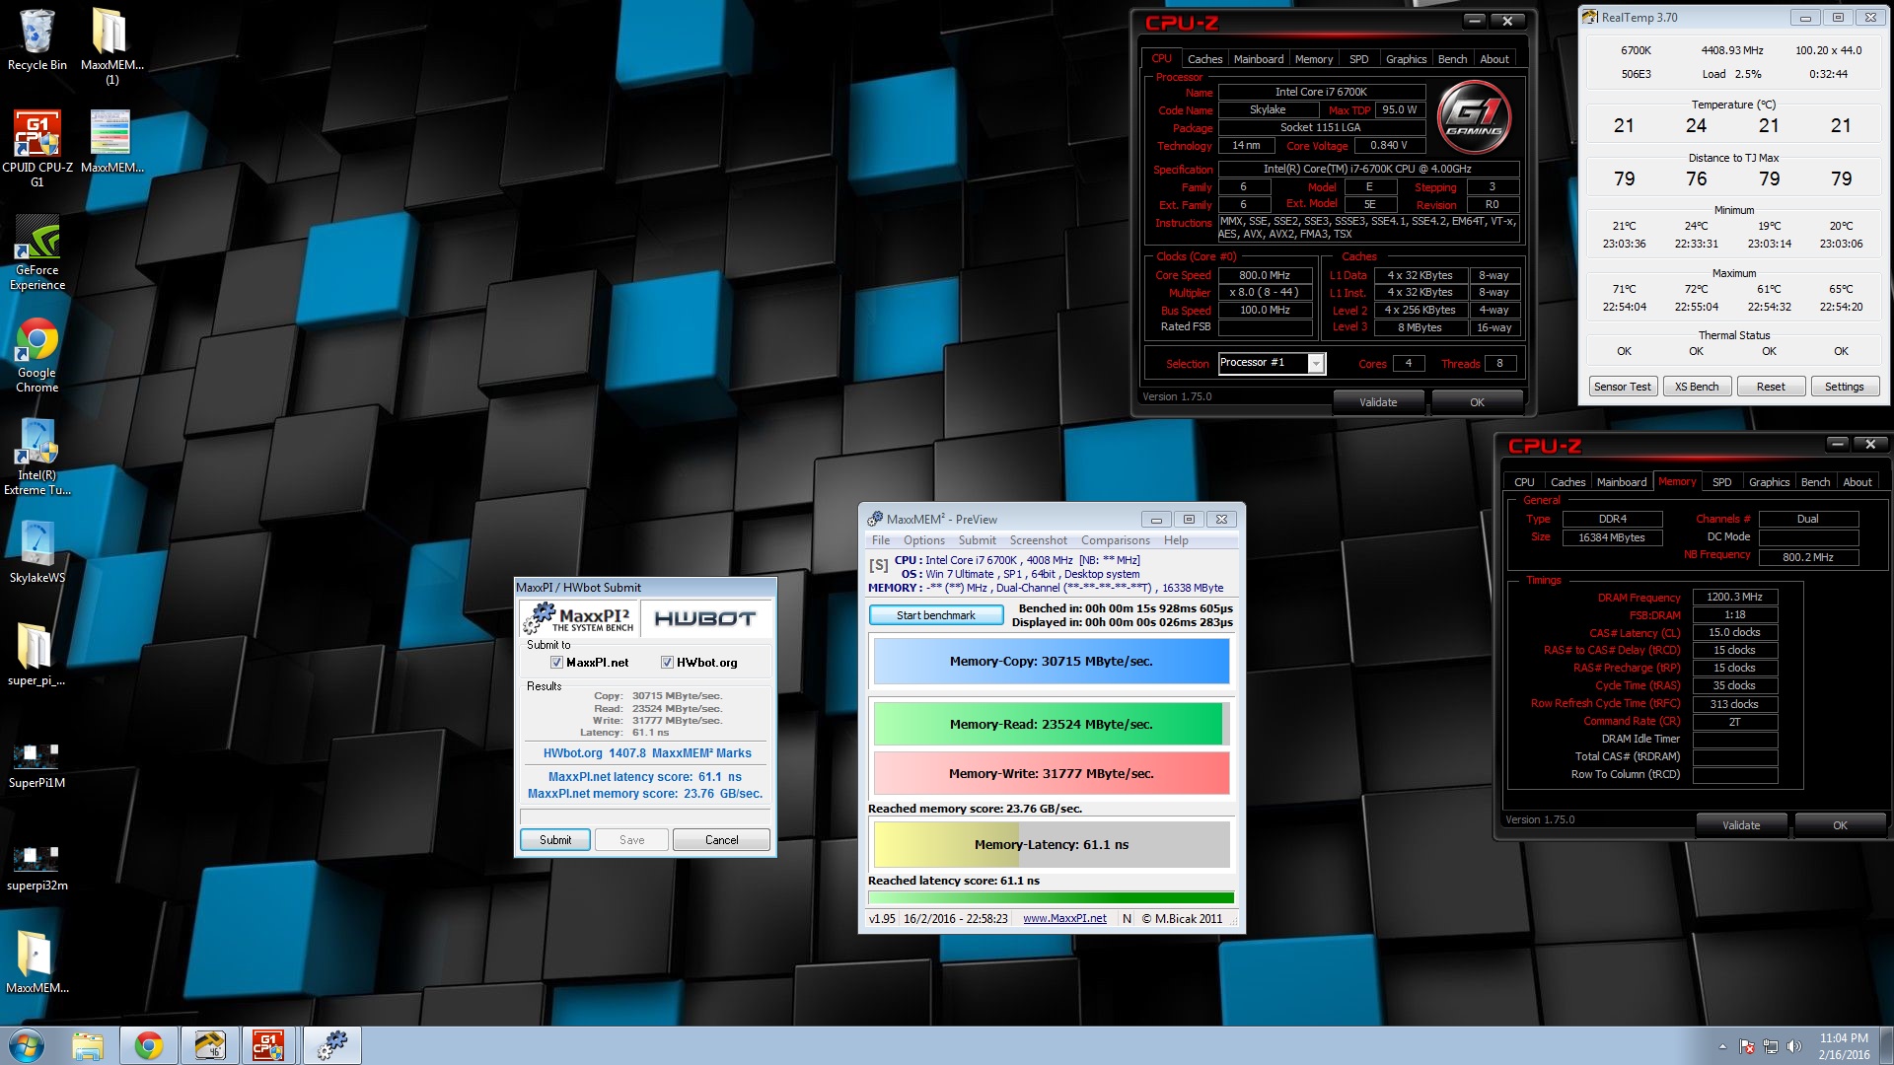This screenshot has width=1894, height=1065.
Task: Click the empty text field in Submit dialog
Action: [x=645, y=816]
